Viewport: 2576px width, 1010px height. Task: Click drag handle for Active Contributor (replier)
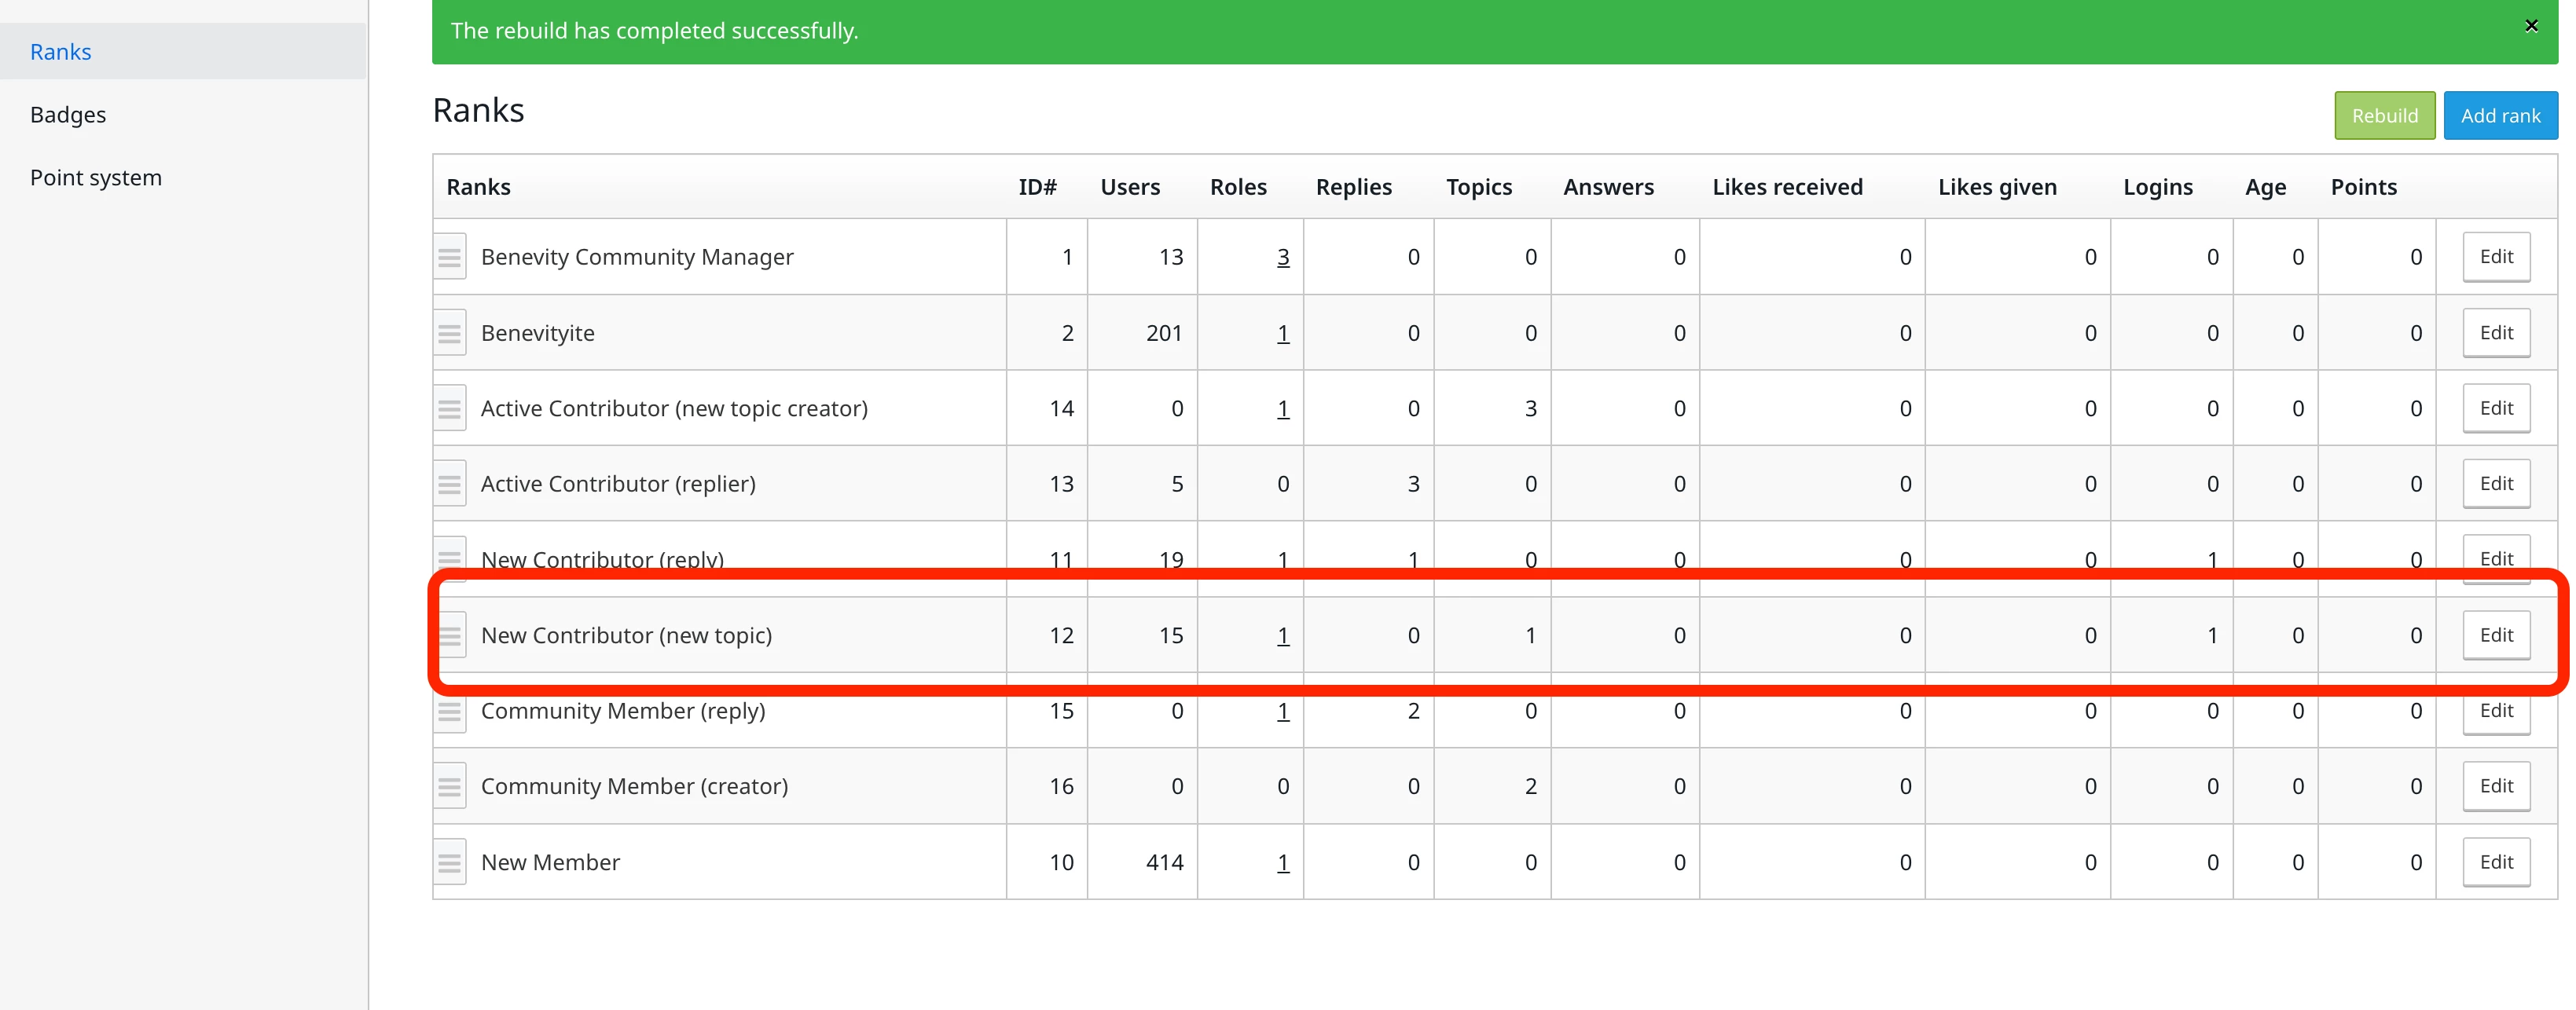pos(450,484)
